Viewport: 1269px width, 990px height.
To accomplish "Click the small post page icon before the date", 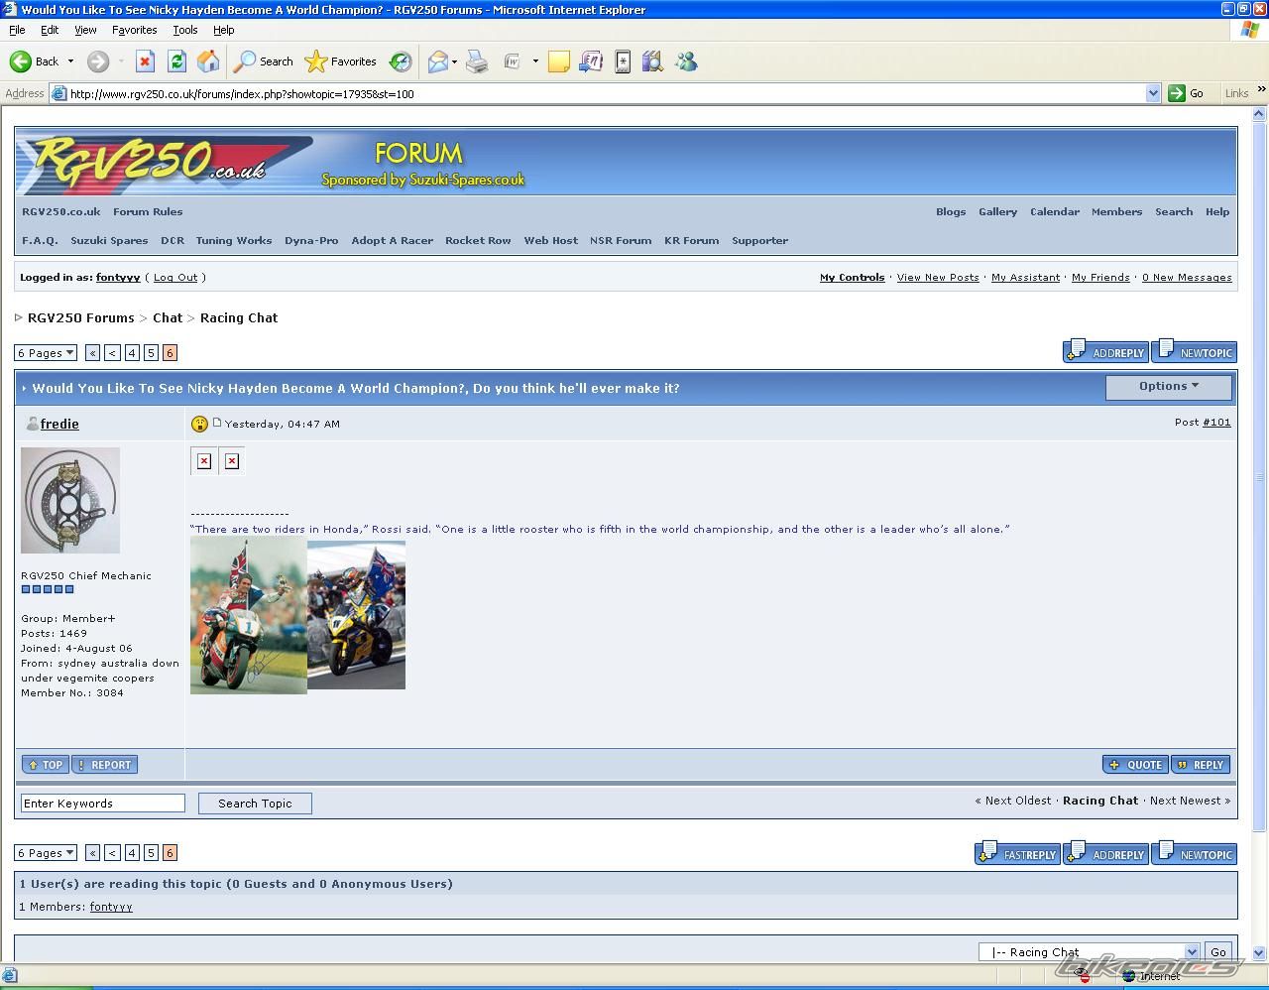I will click(x=216, y=423).
